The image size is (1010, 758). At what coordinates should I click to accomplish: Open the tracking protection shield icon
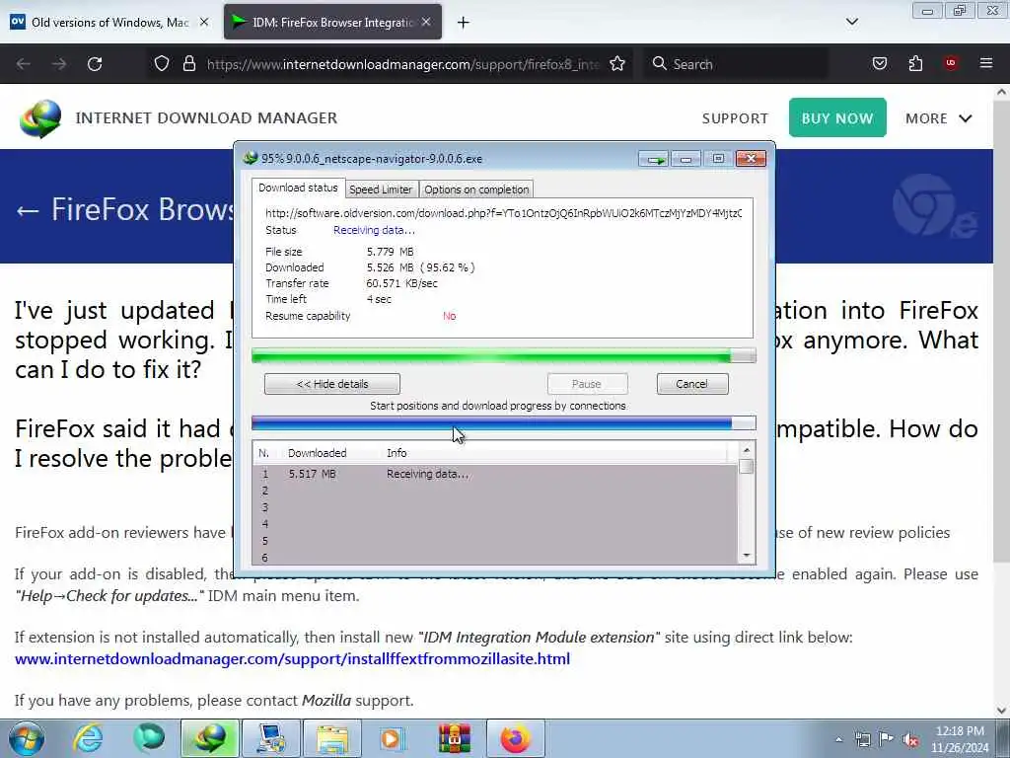(162, 64)
